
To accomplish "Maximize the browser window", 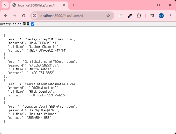I will pyautogui.click(x=158, y=5).
